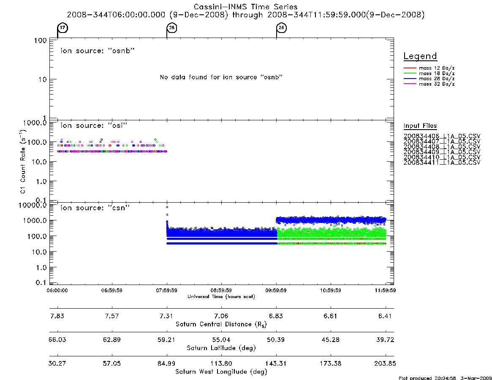The image size is (492, 380).
Task: Click the 'ion source: "csn"' panel label
Action: [95, 208]
